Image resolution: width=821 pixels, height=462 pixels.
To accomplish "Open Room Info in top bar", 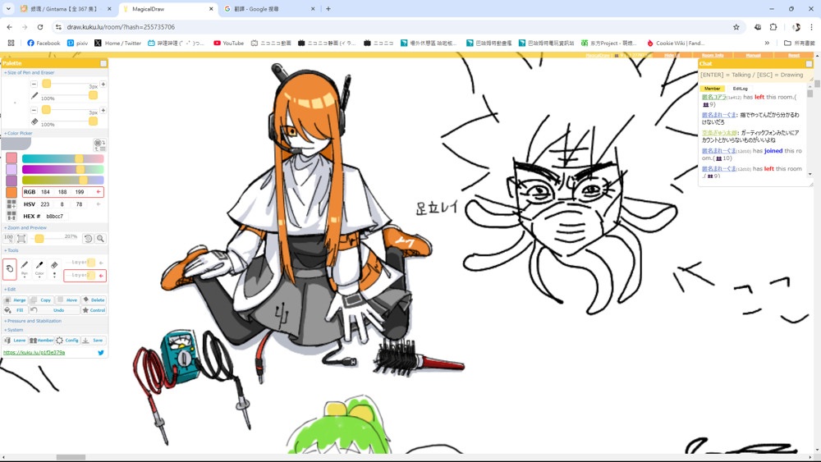I will click(713, 55).
